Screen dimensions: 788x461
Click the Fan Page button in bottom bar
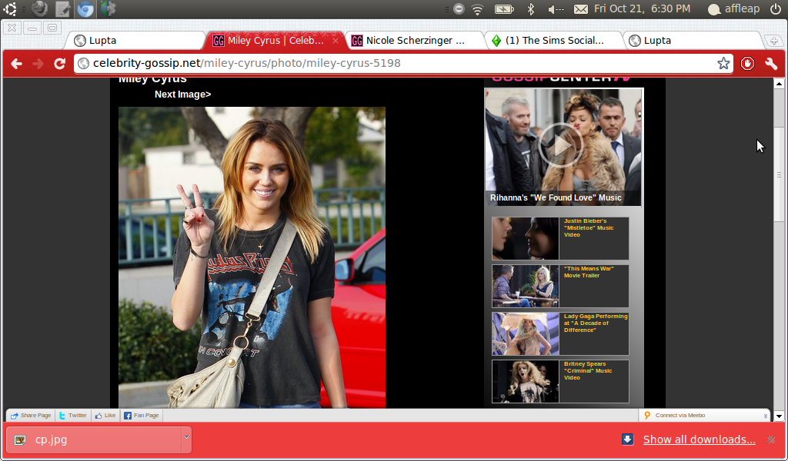(x=142, y=416)
